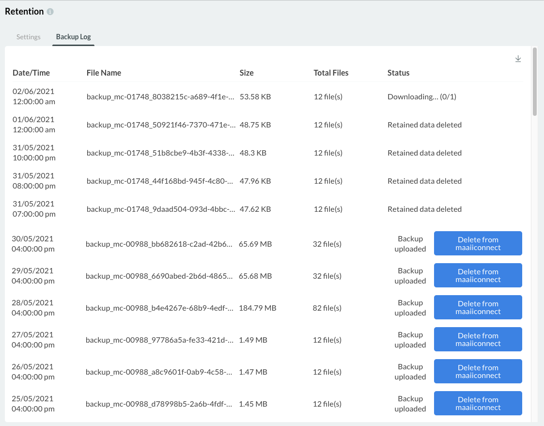Download the backup log with arrow icon
Image resolution: width=544 pixels, height=426 pixels.
tap(518, 59)
